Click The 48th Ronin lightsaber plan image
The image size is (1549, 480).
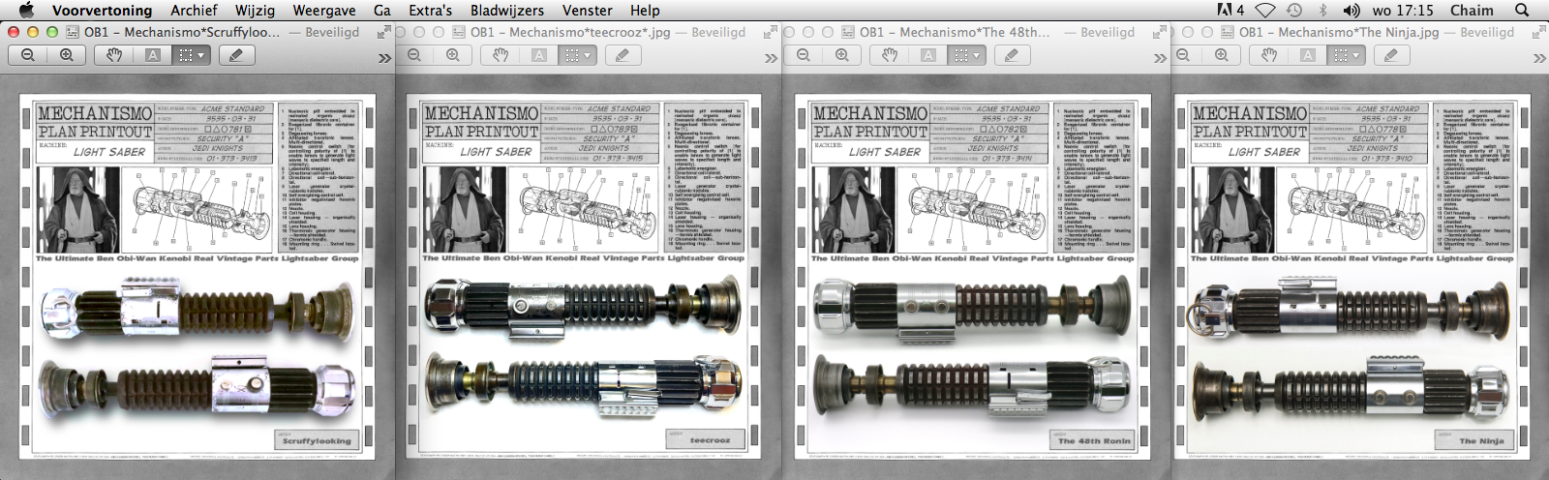click(x=972, y=275)
